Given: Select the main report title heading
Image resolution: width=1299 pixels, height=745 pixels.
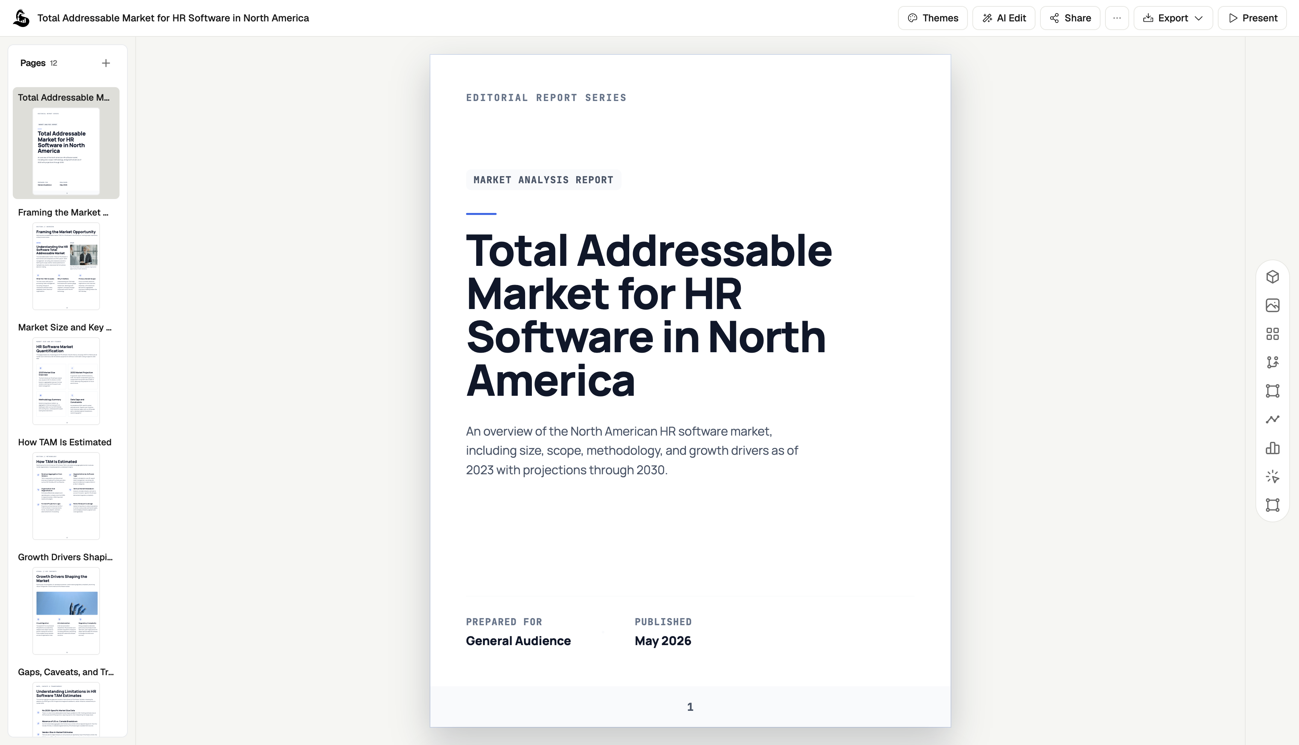Looking at the screenshot, I should coord(649,315).
